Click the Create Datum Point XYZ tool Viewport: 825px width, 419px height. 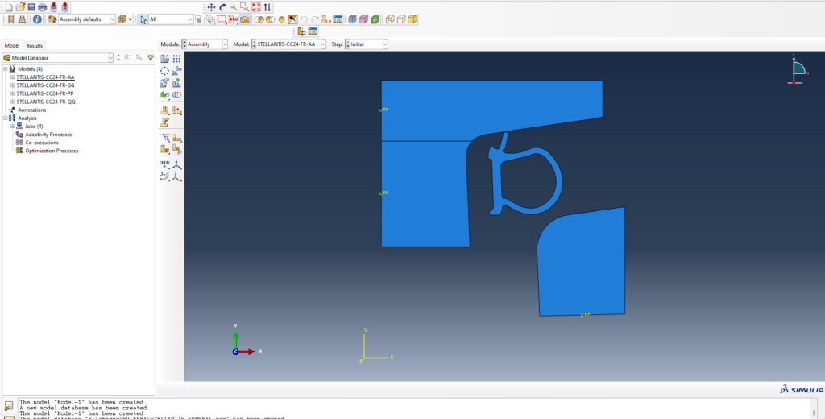pos(164,164)
